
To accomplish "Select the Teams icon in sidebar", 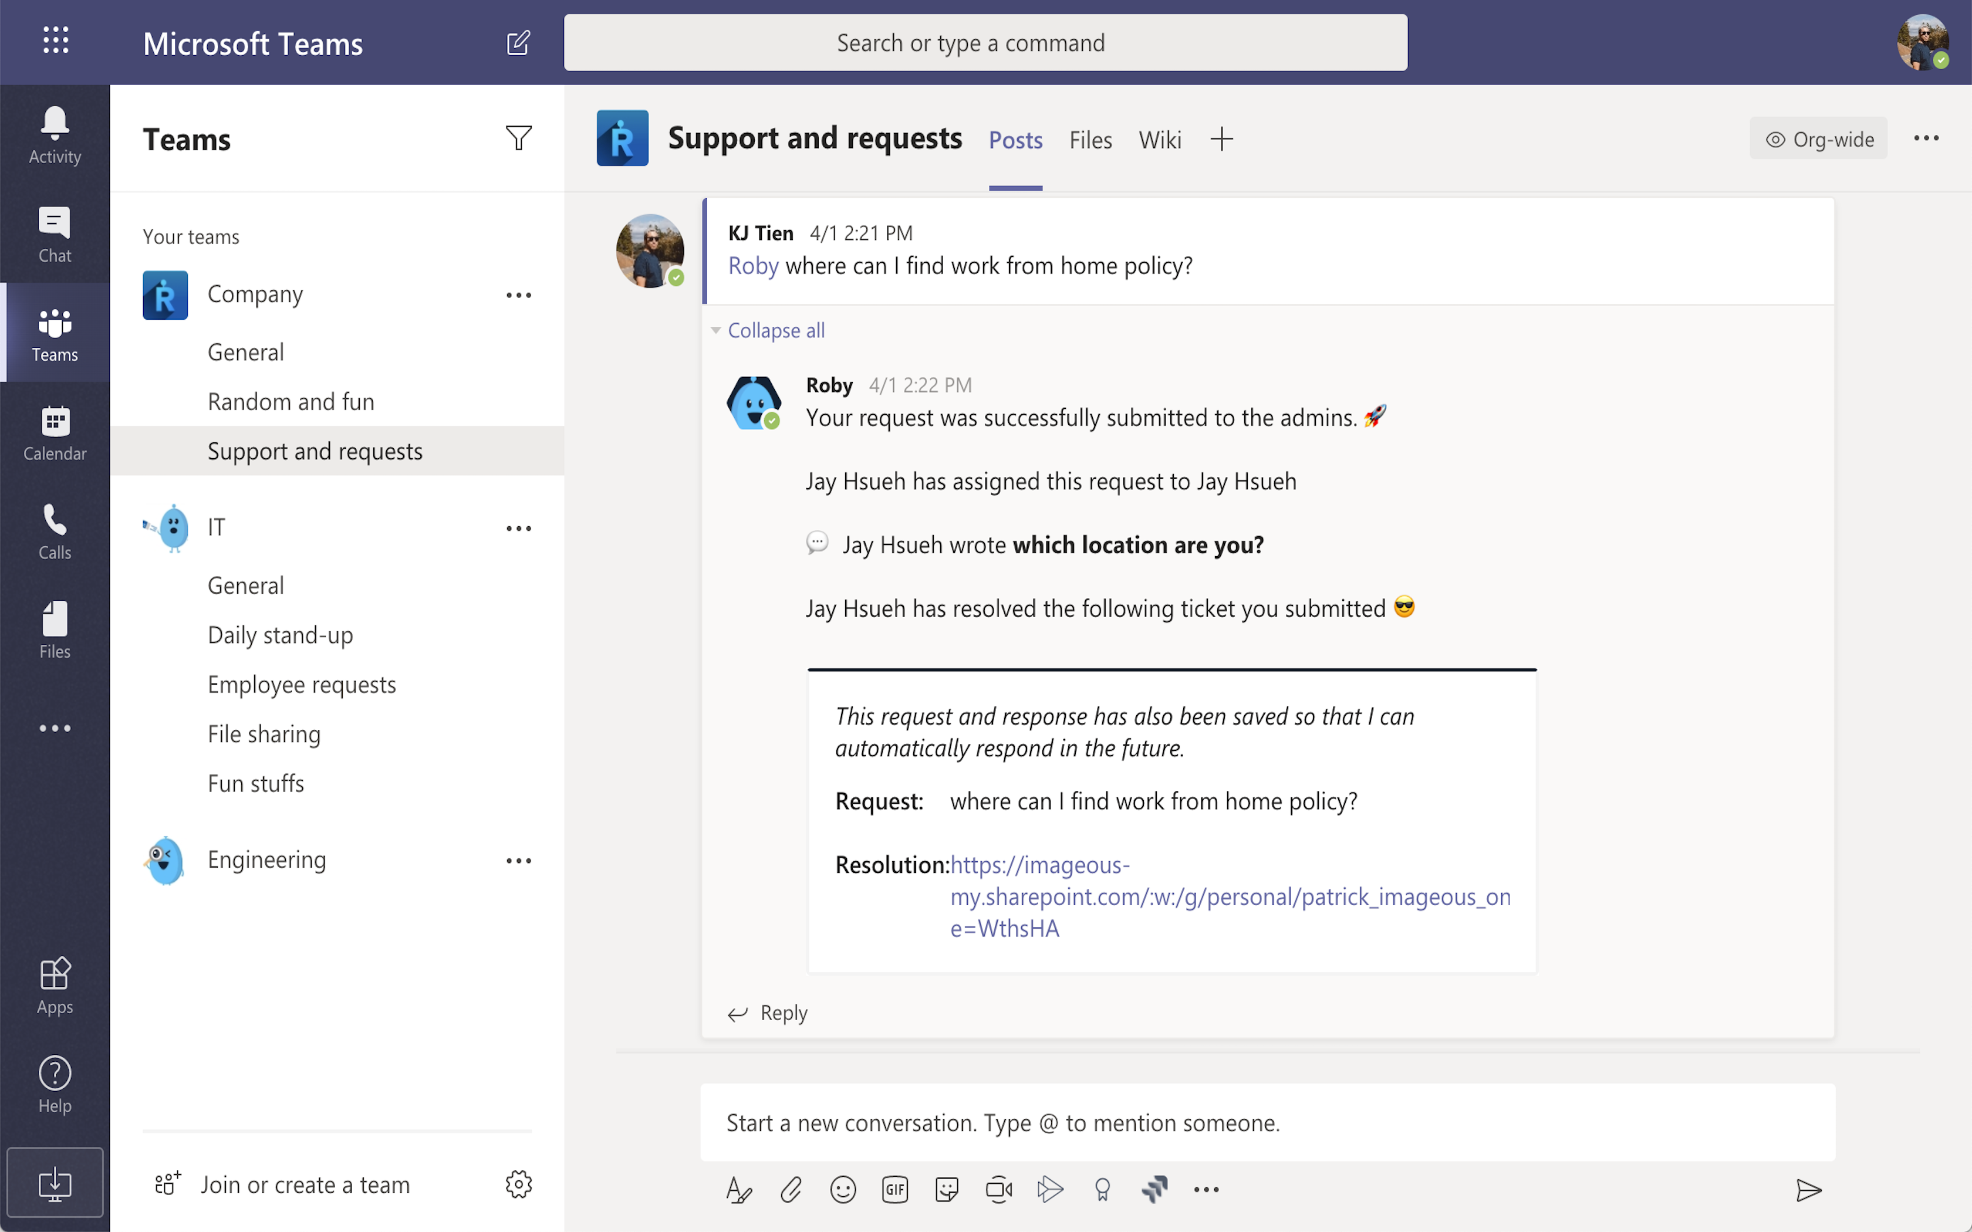I will pyautogui.click(x=55, y=333).
